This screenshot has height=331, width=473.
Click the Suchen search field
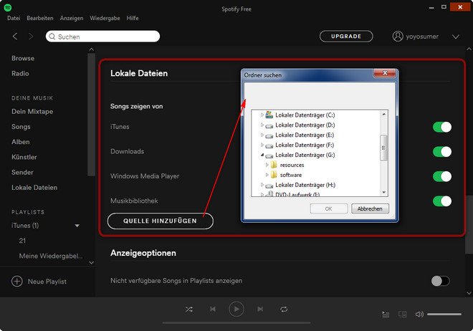(102, 37)
